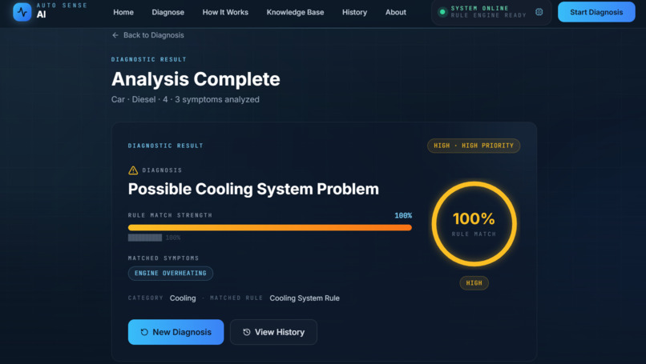This screenshot has height=364, width=646.
Task: Click DIAGNOSTIC RESULT label inside the result card
Action: [166, 146]
